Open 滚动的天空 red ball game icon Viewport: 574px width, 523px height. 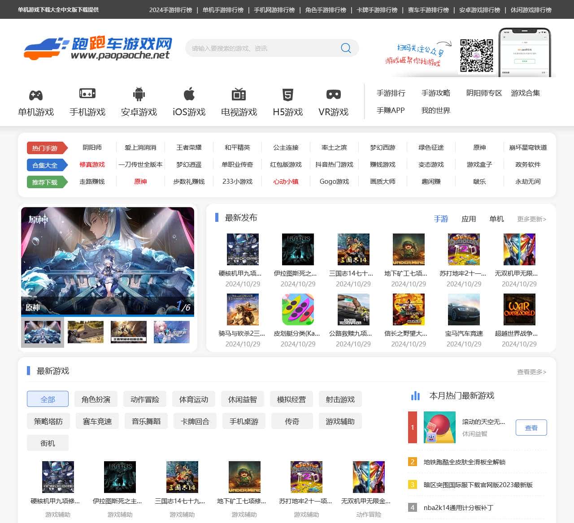(x=439, y=427)
